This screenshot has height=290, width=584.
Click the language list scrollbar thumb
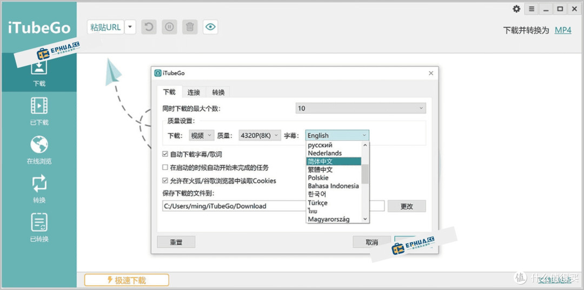[365, 174]
